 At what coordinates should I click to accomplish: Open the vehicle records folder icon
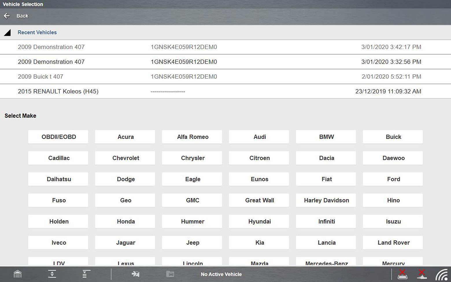tap(170, 274)
